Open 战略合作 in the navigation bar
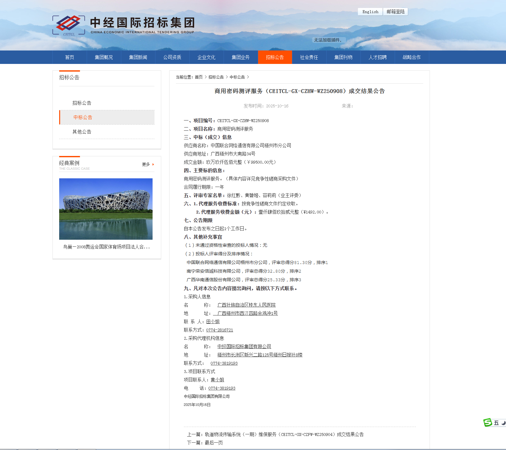Image resolution: width=506 pixels, height=450 pixels. [412, 57]
